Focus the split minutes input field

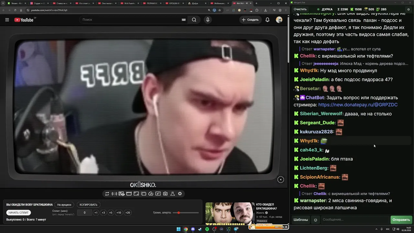tap(85, 213)
